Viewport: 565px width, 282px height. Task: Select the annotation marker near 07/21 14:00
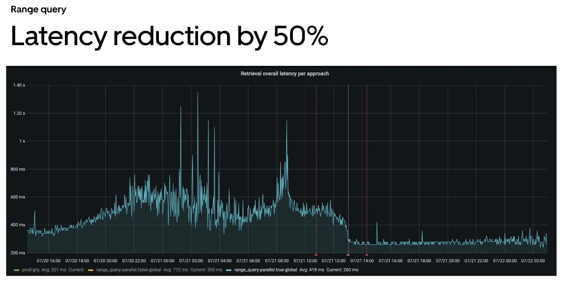point(367,254)
